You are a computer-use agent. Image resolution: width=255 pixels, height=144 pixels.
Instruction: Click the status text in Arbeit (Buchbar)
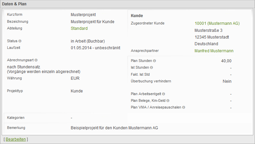pyautogui.click(x=88, y=41)
